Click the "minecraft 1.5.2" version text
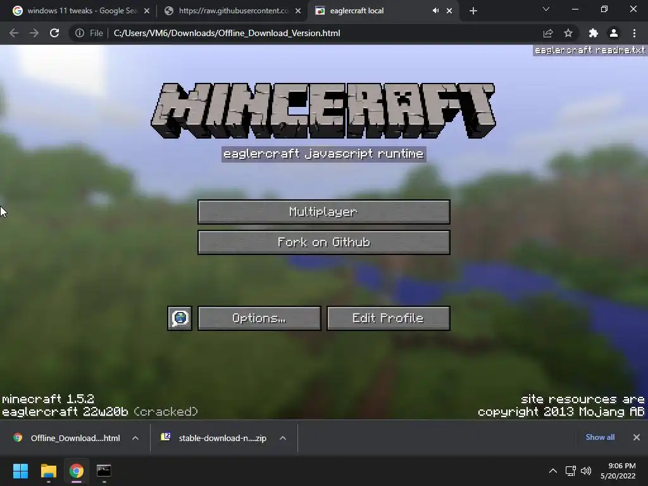The image size is (648, 486). click(48, 399)
